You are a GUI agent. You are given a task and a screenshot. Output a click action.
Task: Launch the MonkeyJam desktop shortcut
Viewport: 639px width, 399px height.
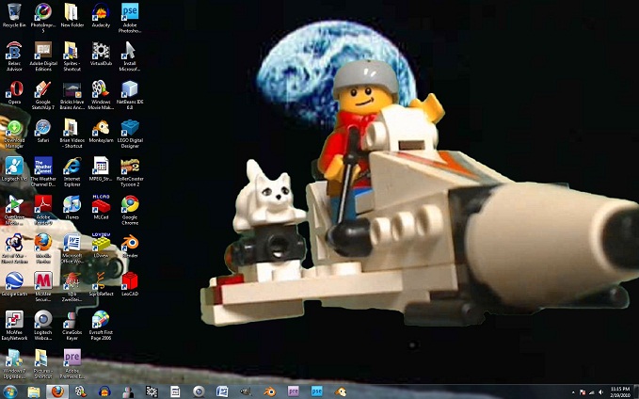pyautogui.click(x=101, y=131)
